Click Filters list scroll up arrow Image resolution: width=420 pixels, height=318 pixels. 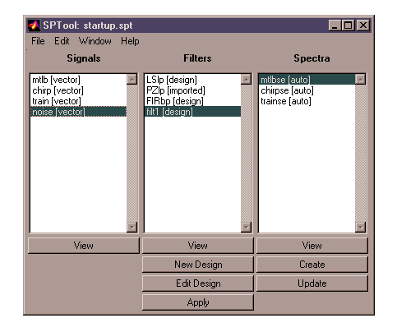click(x=247, y=80)
